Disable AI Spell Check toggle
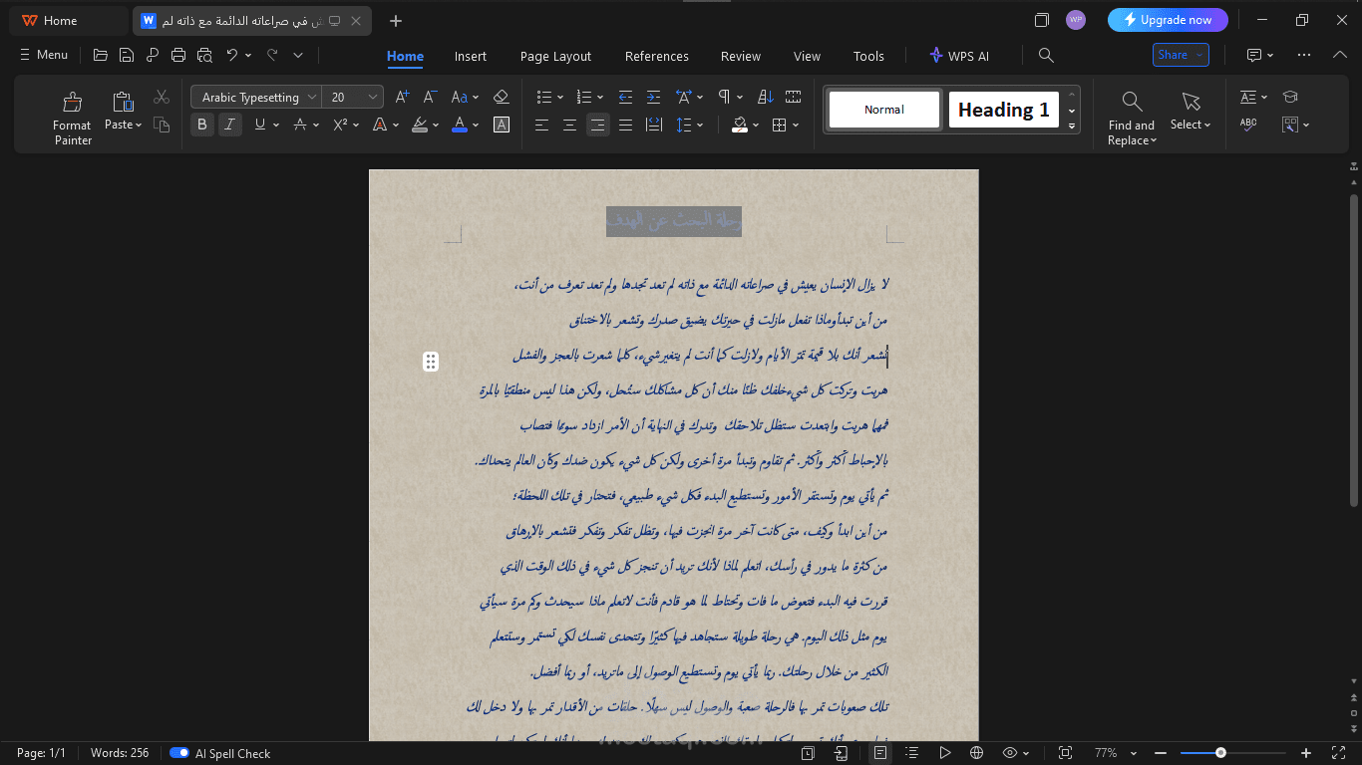1362x765 pixels. [181, 754]
